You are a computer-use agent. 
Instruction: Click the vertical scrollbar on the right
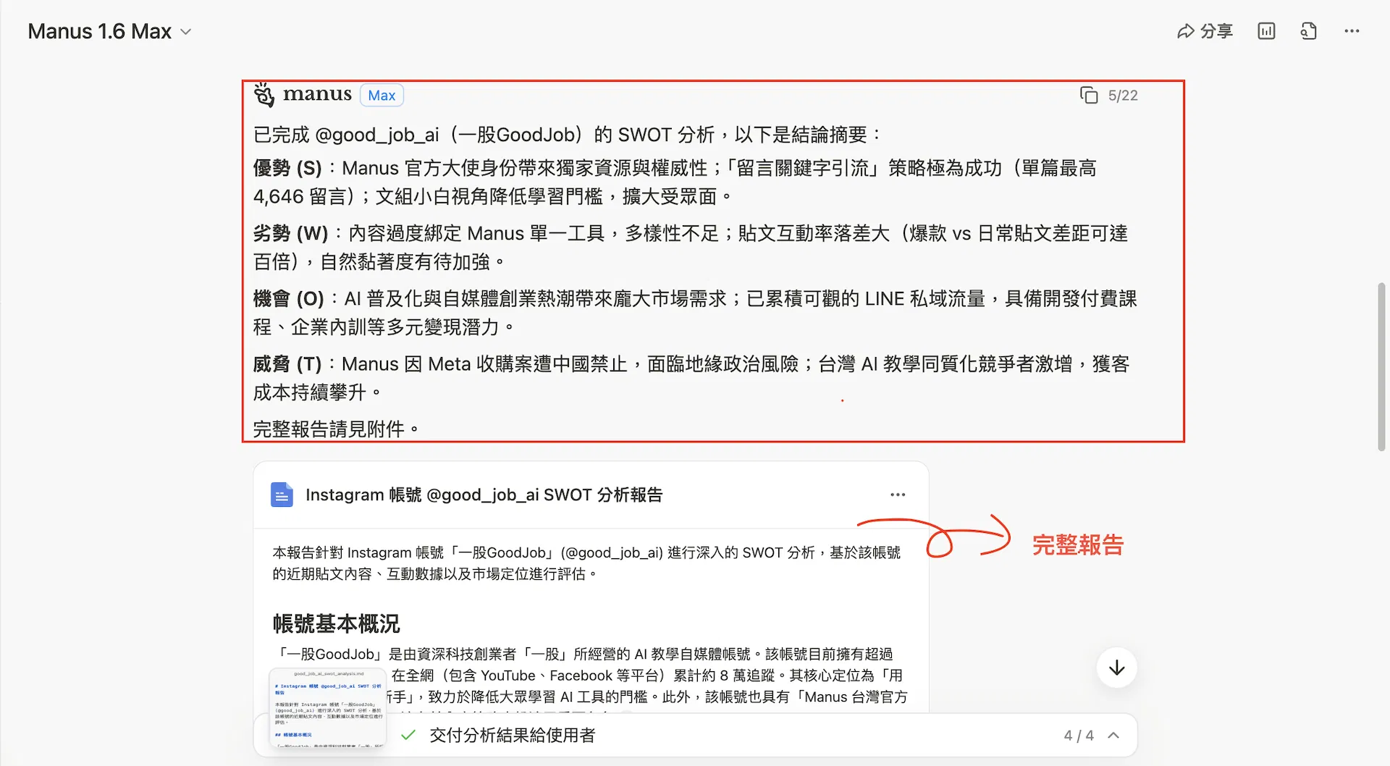(1381, 366)
